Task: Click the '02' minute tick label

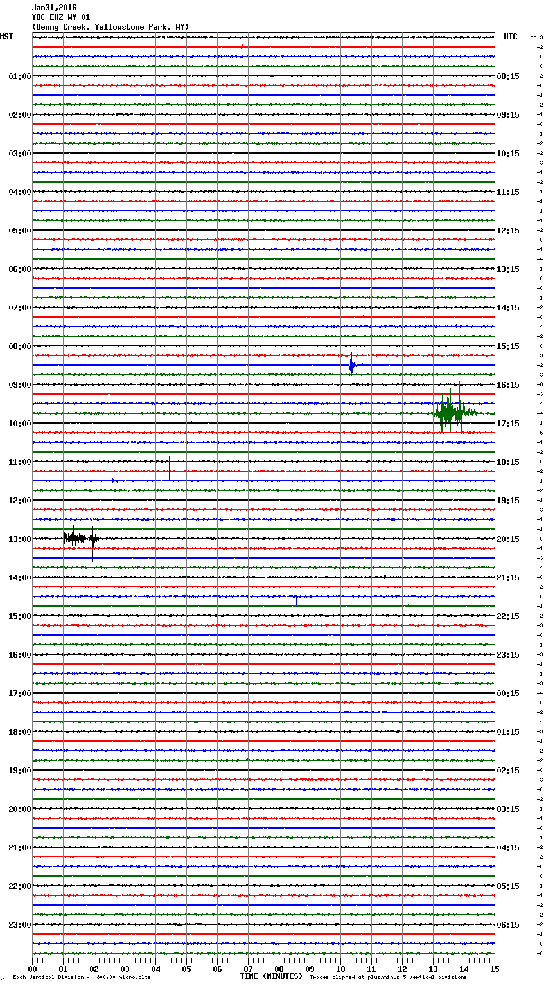Action: (94, 969)
